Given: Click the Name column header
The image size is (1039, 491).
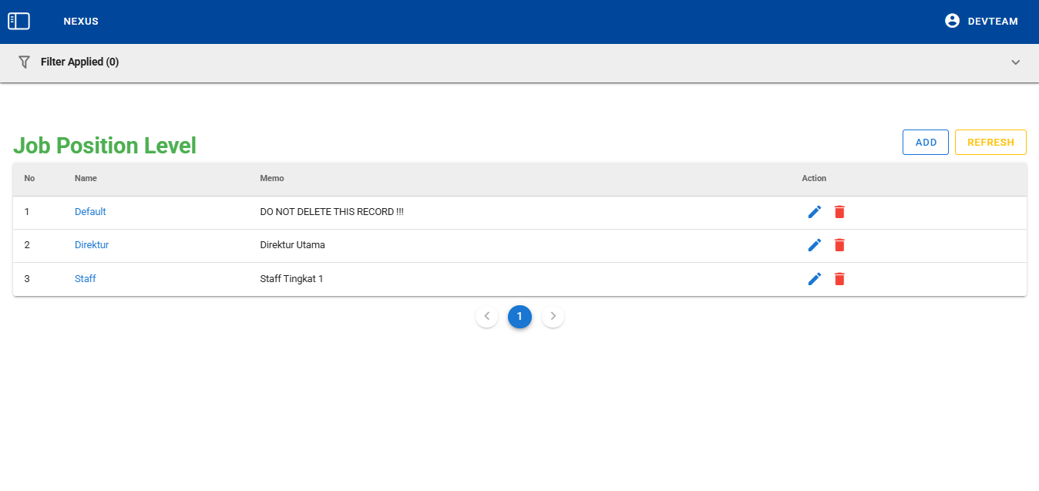Looking at the screenshot, I should click(x=86, y=179).
